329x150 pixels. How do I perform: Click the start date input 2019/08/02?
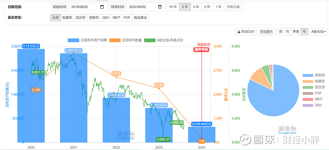[84, 7]
